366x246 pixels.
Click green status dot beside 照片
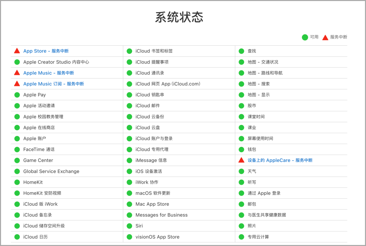tap(241, 226)
